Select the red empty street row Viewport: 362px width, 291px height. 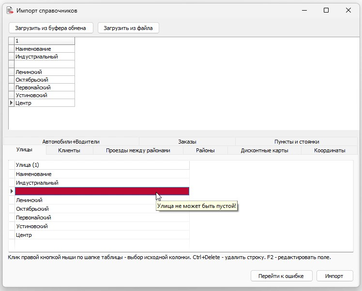[102, 191]
